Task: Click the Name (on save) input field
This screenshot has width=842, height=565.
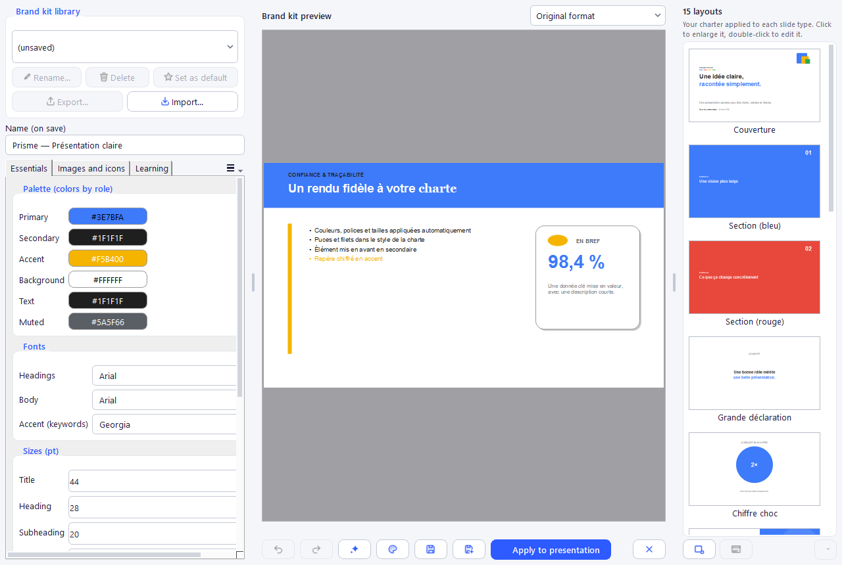Action: pos(125,145)
